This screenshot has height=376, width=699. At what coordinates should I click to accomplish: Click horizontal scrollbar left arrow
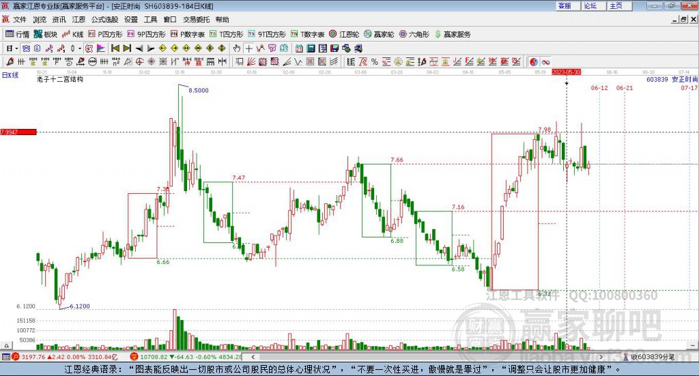pyautogui.click(x=253, y=357)
